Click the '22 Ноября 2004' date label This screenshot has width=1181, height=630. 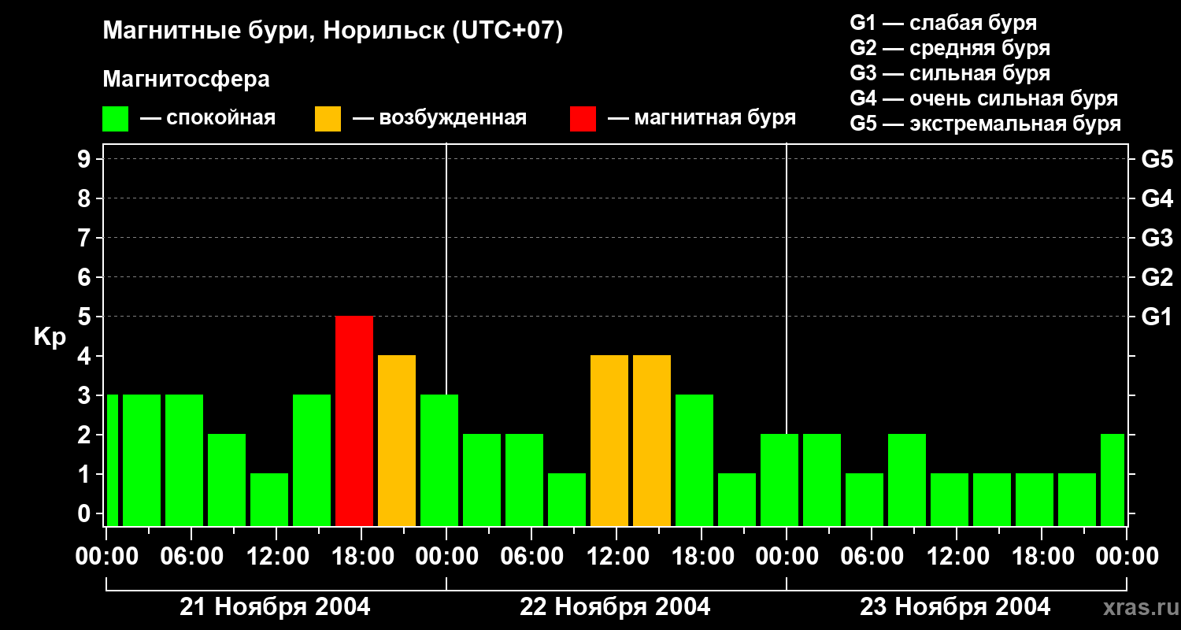click(x=615, y=606)
